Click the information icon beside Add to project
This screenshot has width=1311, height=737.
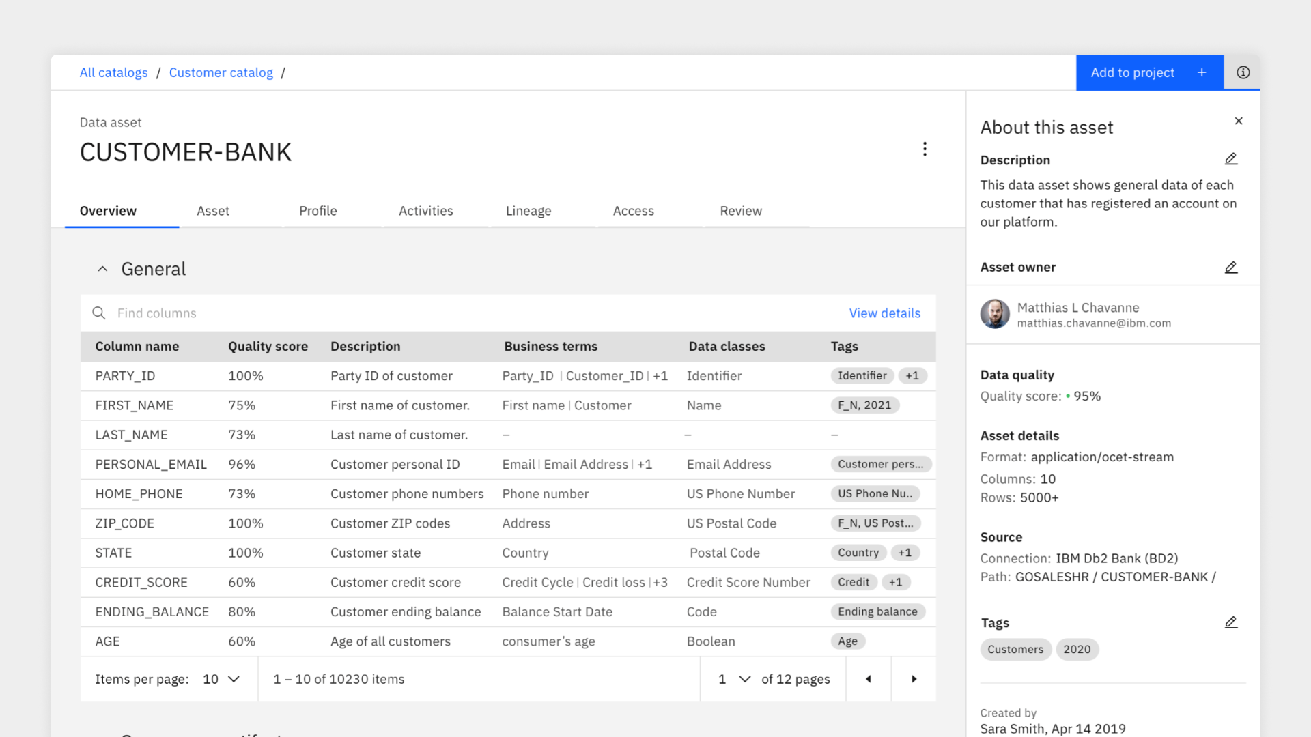click(1243, 72)
